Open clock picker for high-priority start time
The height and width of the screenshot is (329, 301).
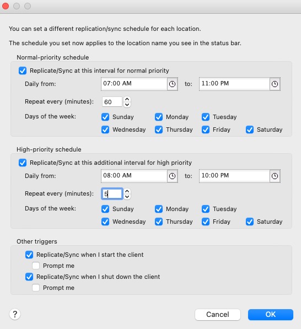click(x=173, y=176)
